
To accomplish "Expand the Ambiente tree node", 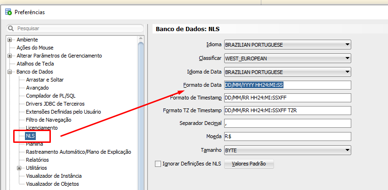I will pyautogui.click(x=9, y=40).
